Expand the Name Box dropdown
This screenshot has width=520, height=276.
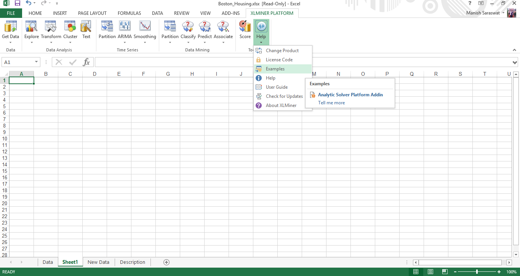(x=37, y=62)
